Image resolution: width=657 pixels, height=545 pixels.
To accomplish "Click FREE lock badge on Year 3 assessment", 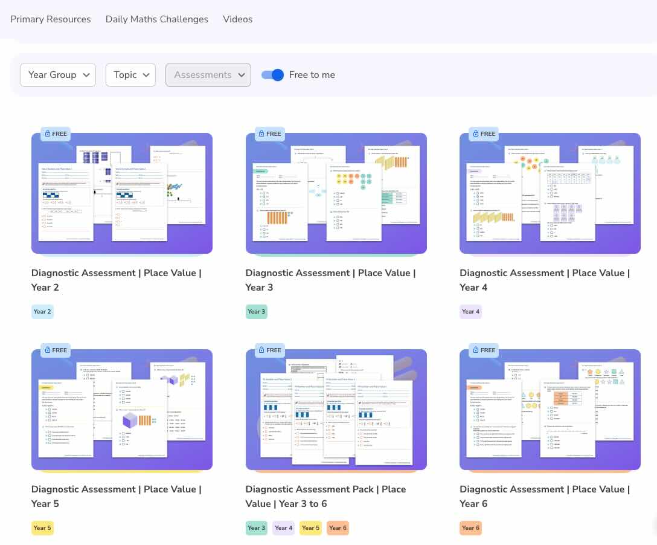I will point(269,134).
